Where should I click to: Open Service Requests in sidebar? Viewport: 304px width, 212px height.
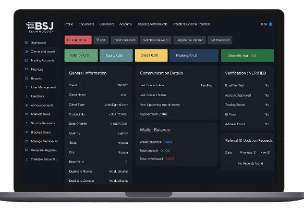tap(43, 123)
